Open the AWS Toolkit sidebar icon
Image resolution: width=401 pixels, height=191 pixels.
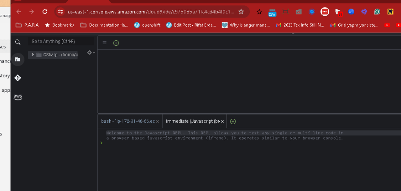(x=18, y=97)
